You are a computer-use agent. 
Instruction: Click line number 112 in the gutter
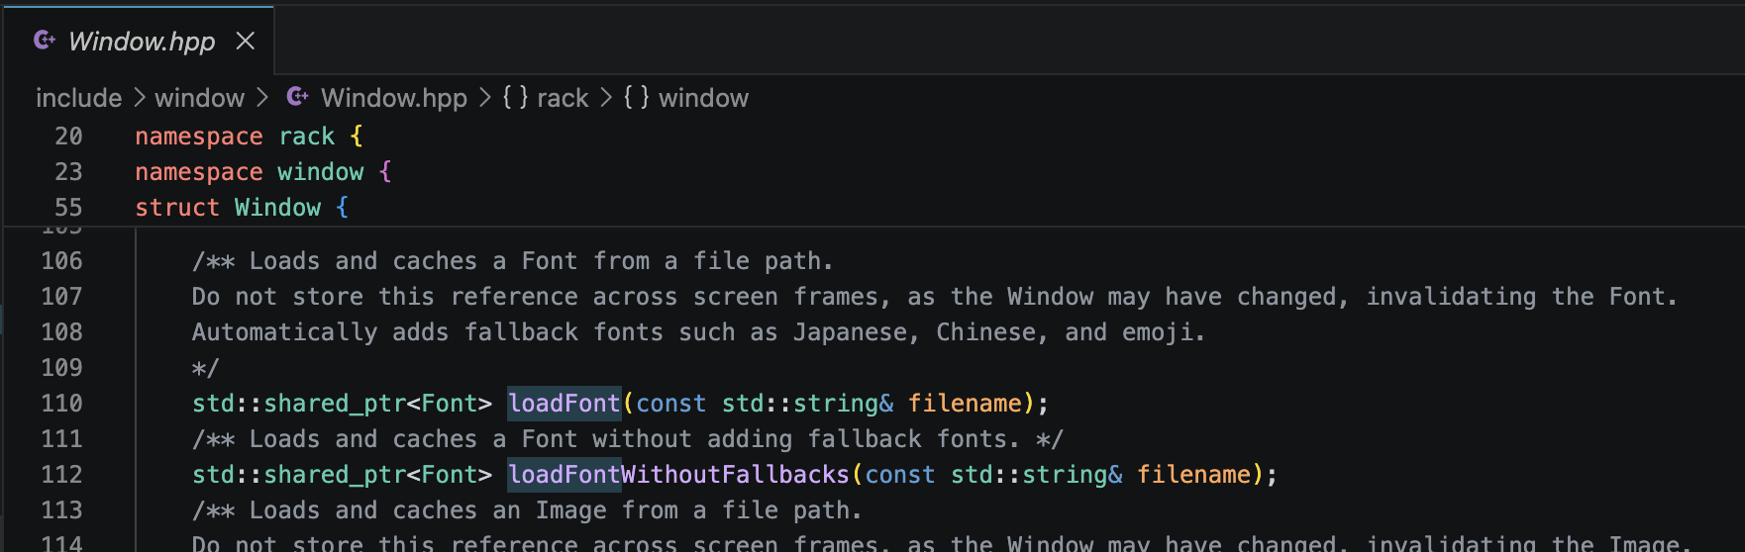coord(61,475)
